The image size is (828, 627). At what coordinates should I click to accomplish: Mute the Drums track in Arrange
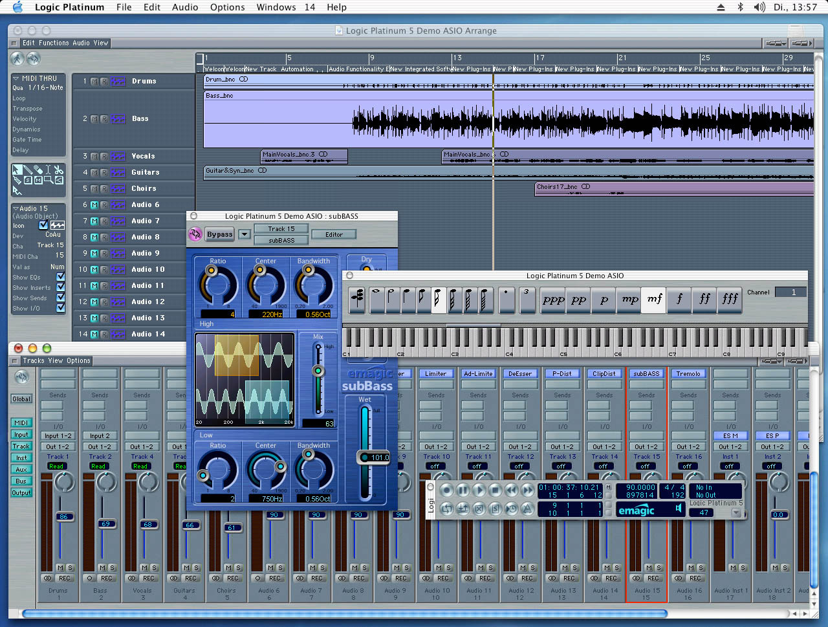click(x=94, y=82)
